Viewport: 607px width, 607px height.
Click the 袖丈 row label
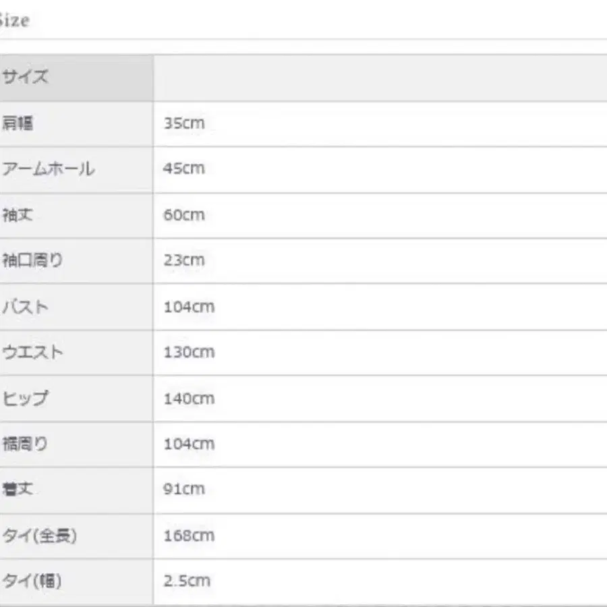pos(18,215)
